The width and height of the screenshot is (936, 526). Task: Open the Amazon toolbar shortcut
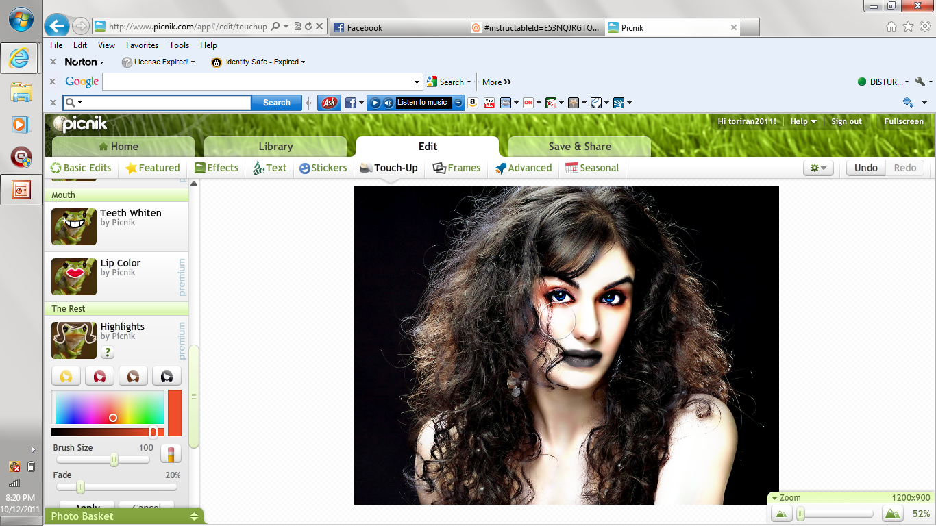point(473,103)
